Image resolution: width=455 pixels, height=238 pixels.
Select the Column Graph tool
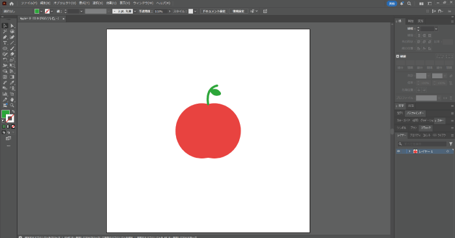5,94
